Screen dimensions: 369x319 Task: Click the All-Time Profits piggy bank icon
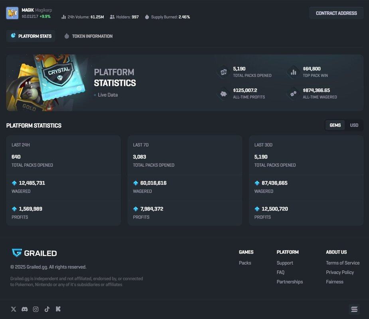pyautogui.click(x=223, y=94)
